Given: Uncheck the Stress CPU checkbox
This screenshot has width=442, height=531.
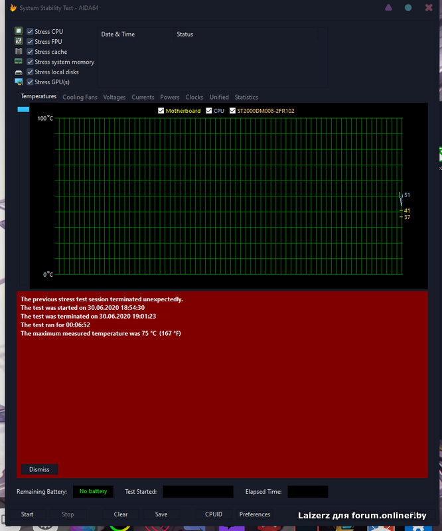Looking at the screenshot, I should tap(30, 32).
